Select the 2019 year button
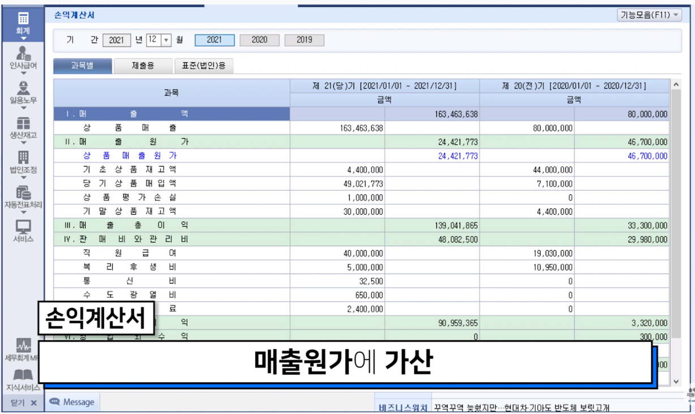695x414 pixels. click(x=304, y=40)
